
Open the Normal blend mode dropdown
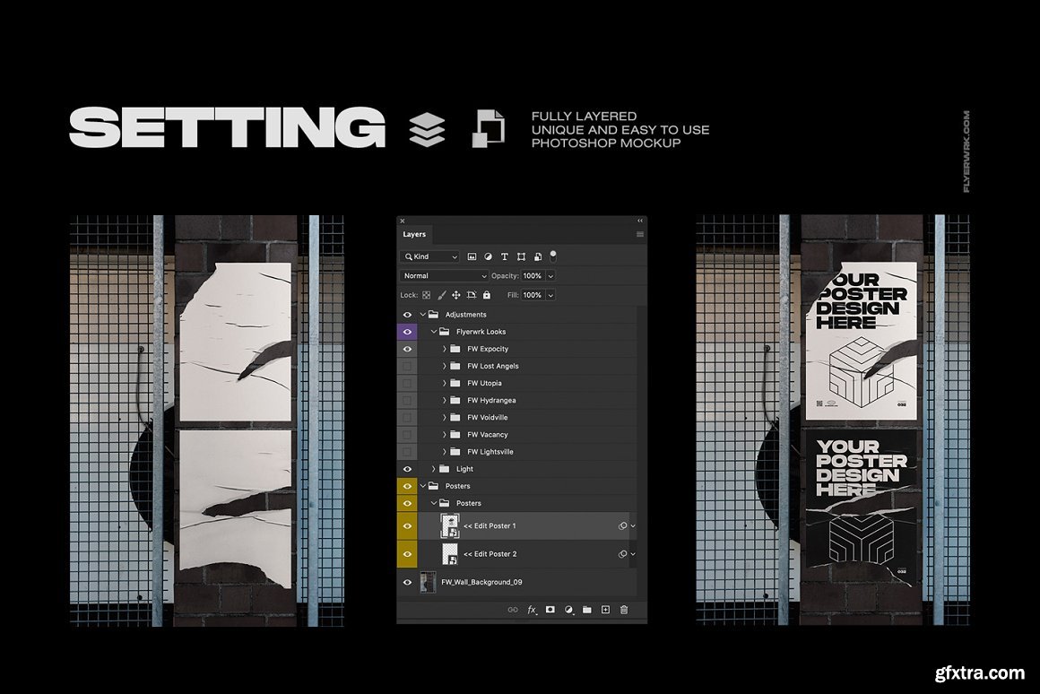tap(445, 276)
